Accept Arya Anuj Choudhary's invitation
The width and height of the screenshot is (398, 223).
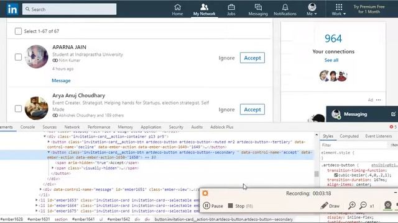point(252,110)
